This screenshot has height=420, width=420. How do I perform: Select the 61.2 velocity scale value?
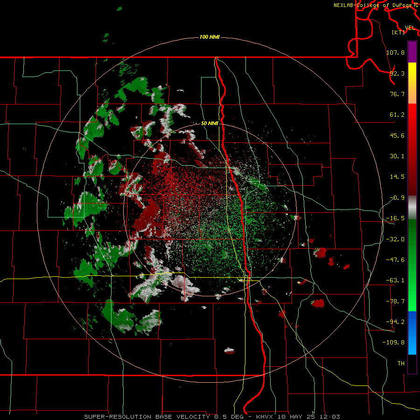(397, 115)
